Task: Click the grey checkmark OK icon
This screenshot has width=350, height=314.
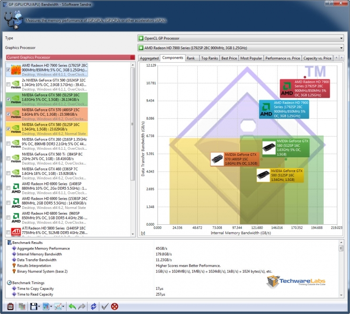Action: tap(105, 307)
